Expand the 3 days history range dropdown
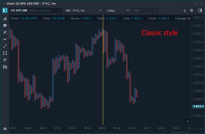 point(118,10)
